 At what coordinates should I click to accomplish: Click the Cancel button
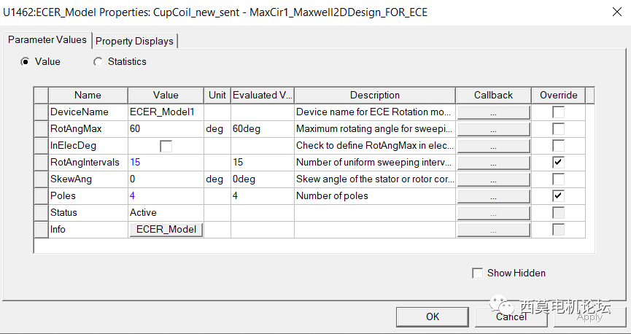click(511, 316)
